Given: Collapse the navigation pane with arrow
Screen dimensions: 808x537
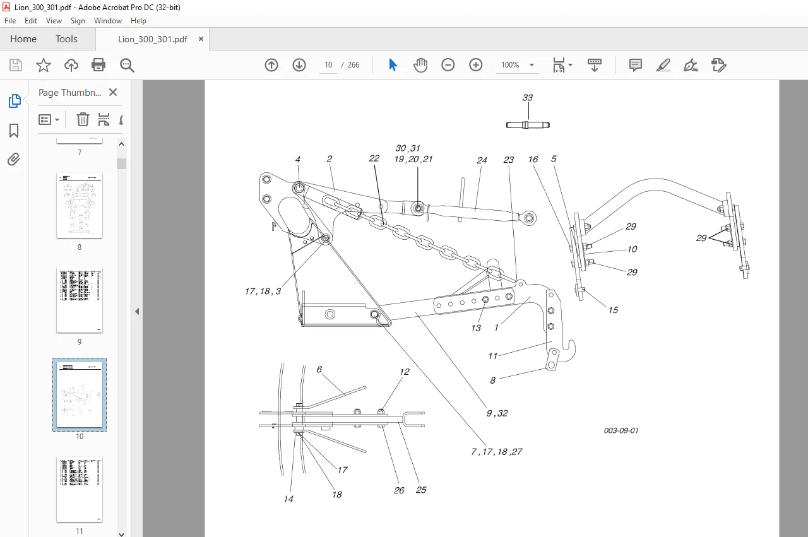Looking at the screenshot, I should coord(137,311).
